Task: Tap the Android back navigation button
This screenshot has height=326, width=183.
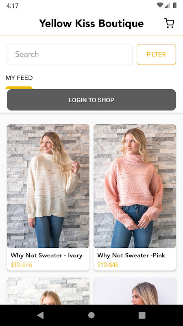Action: tap(41, 315)
